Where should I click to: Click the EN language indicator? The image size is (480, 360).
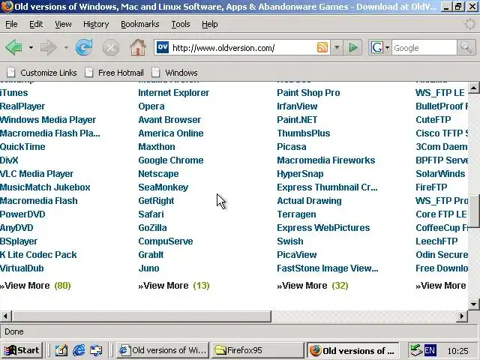click(430, 350)
